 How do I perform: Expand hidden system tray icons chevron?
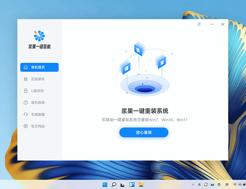click(193, 185)
